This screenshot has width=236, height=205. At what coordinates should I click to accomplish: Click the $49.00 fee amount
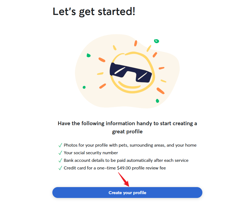[x=124, y=168]
